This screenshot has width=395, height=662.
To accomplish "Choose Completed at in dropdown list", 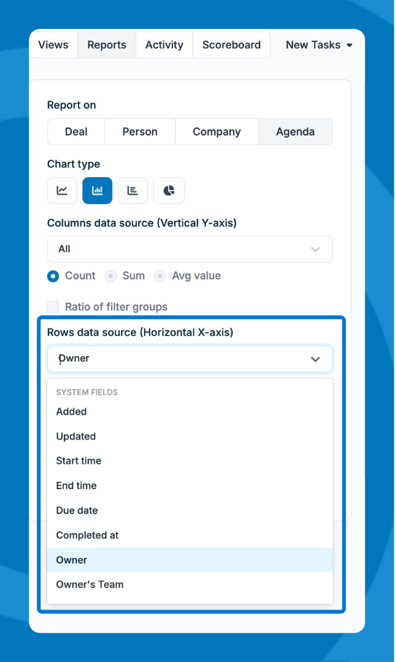I will pyautogui.click(x=87, y=535).
